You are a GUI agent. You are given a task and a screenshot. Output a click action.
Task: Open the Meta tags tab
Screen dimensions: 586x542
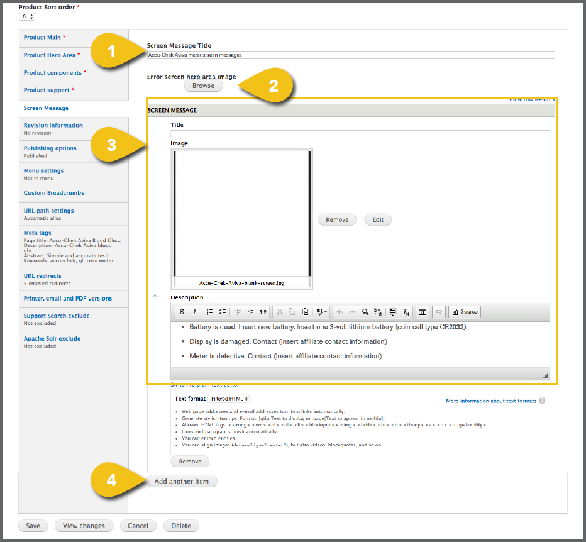[74, 246]
